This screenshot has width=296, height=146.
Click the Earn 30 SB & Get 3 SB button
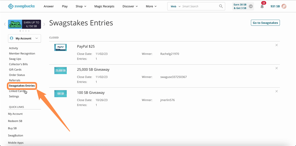coord(243,7)
